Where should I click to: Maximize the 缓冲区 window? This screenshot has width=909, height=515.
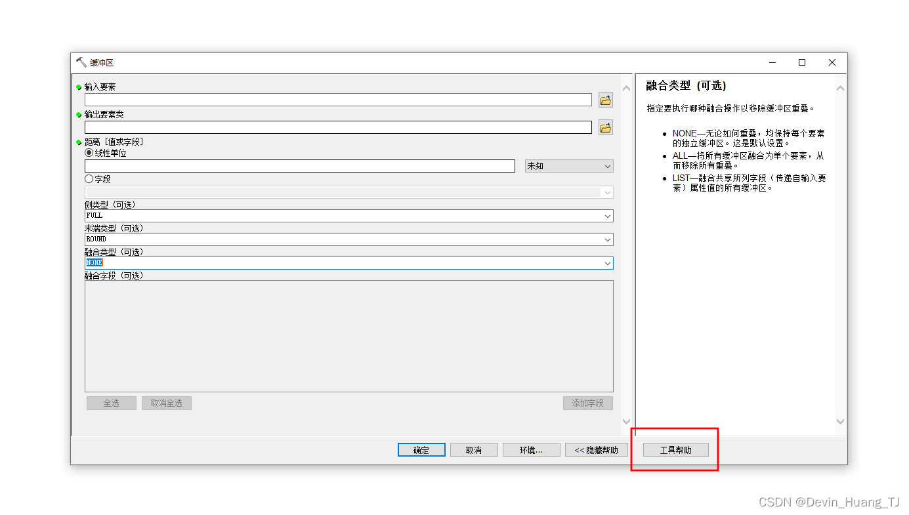pos(802,62)
